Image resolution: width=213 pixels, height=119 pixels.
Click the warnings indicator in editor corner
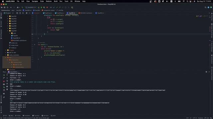coord(201,16)
